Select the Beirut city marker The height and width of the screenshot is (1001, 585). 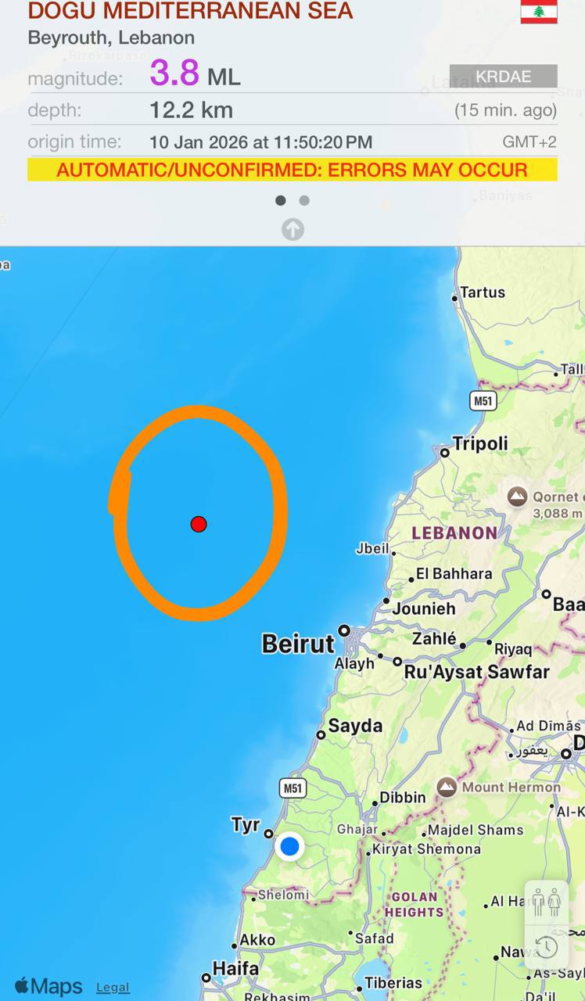pos(344,630)
